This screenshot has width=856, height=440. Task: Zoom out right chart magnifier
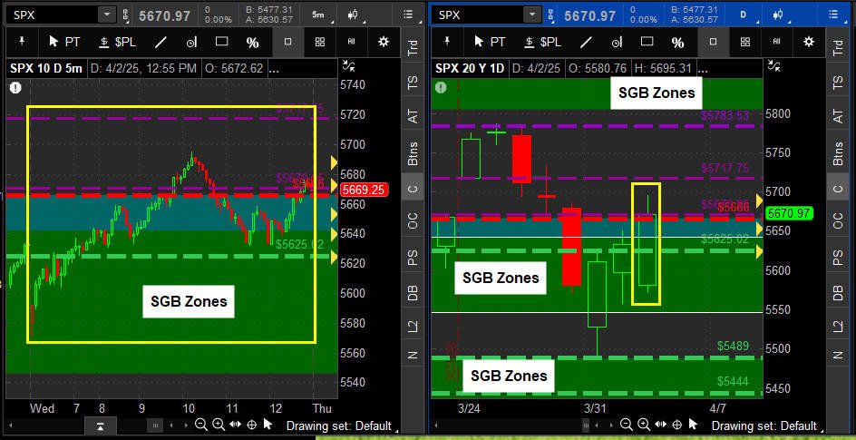point(627,425)
